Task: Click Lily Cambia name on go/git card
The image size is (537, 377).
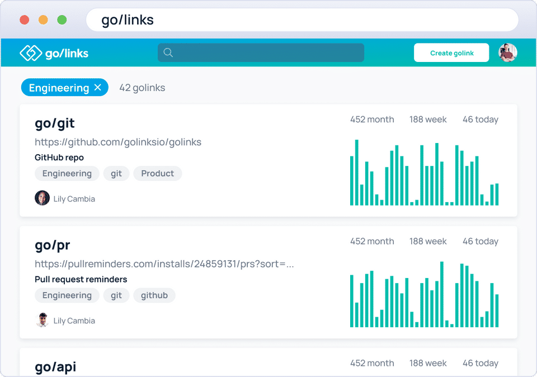Action: (74, 199)
